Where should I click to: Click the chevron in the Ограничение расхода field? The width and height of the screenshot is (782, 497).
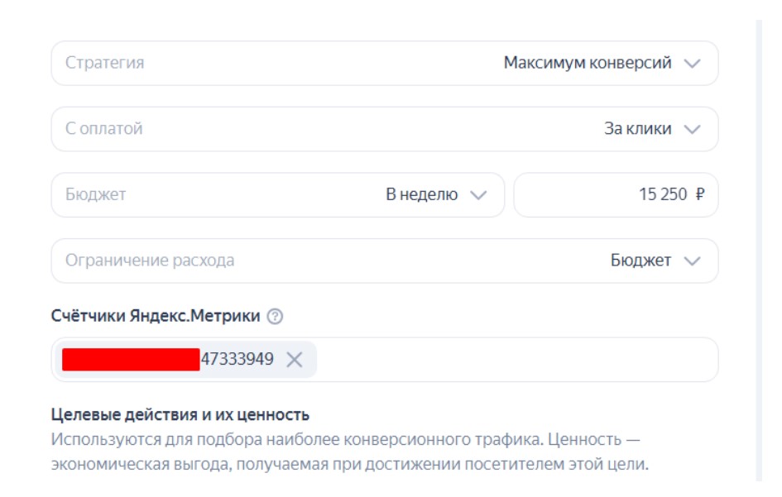pyautogui.click(x=693, y=261)
